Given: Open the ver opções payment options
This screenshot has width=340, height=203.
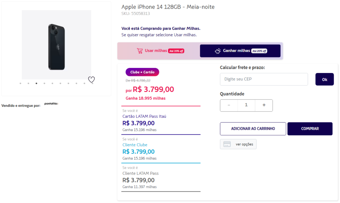Looking at the screenshot, I should coord(244,144).
